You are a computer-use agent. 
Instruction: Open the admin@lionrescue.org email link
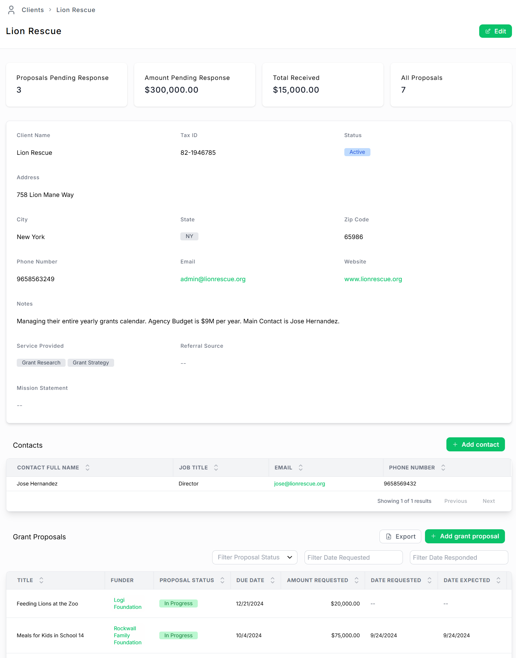(x=213, y=279)
